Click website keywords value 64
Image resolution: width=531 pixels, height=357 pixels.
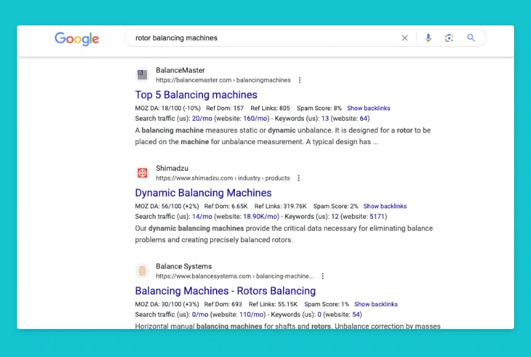[363, 119]
